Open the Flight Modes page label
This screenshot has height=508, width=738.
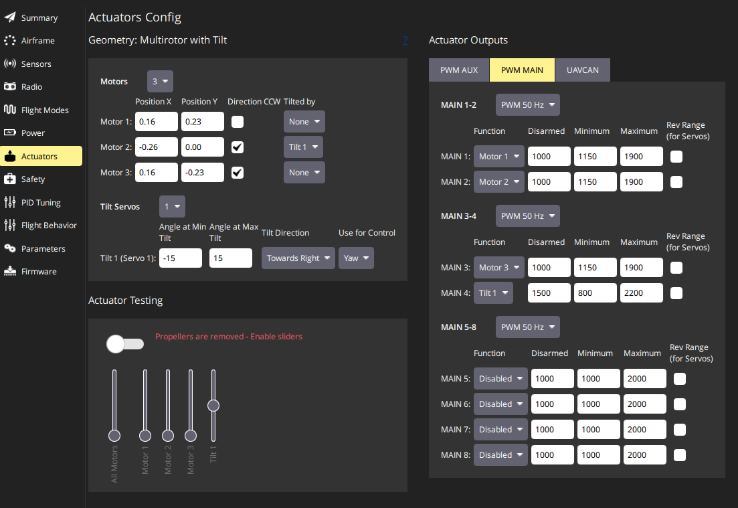pos(45,110)
